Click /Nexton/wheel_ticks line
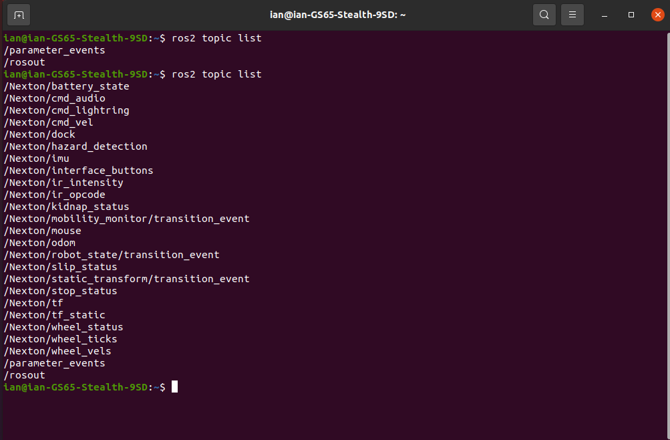Viewport: 670px width, 440px height. click(x=61, y=338)
